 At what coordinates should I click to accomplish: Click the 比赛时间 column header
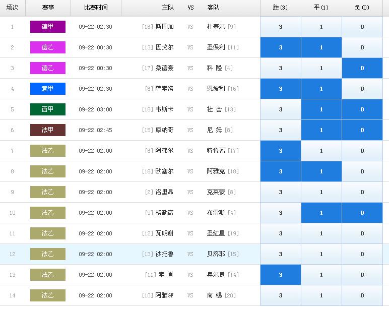click(96, 8)
